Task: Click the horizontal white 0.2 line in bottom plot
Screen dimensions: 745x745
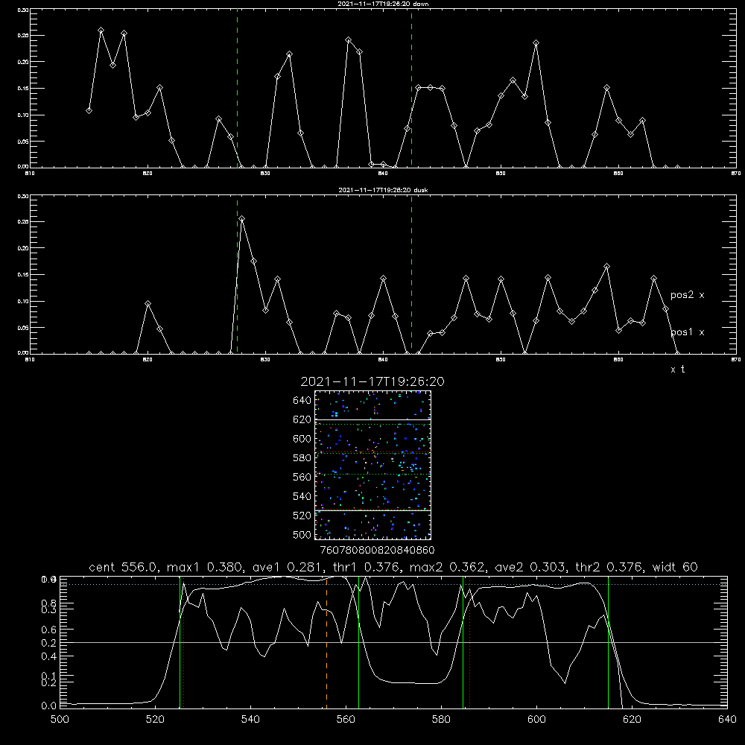Action: point(393,642)
